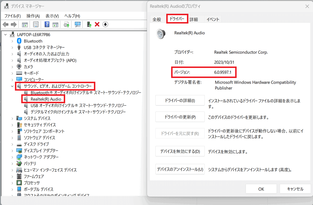Open the Properties toolbar icon
313x205 pixels.
point(36,24)
